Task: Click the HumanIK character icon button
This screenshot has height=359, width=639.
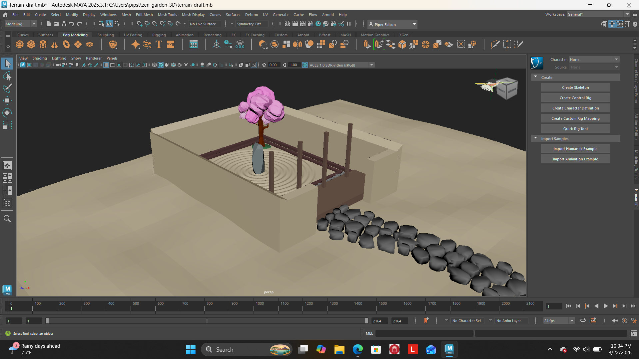Action: pyautogui.click(x=537, y=63)
